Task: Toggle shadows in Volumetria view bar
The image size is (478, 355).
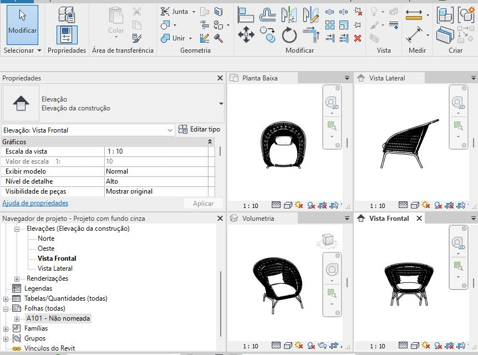Action: [x=311, y=346]
